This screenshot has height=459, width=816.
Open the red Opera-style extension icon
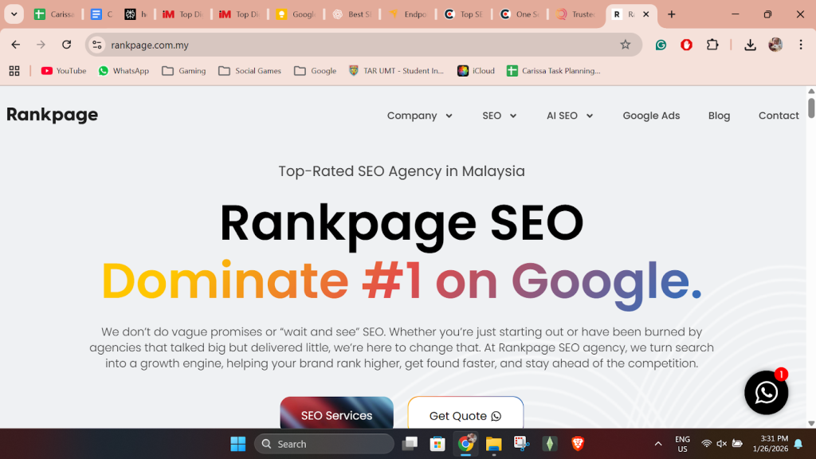[x=686, y=45]
